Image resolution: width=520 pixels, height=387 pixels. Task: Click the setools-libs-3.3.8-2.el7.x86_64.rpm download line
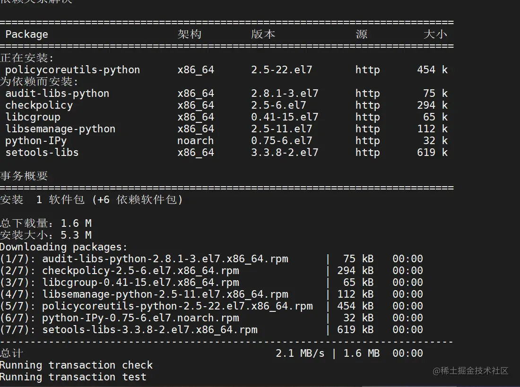click(x=149, y=330)
